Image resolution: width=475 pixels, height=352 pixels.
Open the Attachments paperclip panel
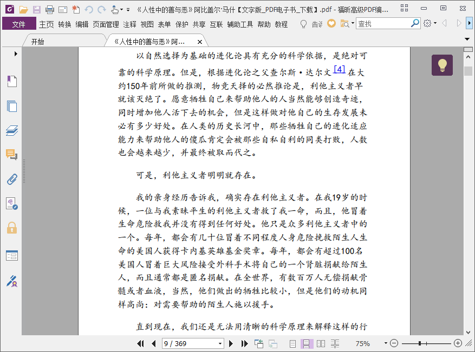[x=12, y=180]
